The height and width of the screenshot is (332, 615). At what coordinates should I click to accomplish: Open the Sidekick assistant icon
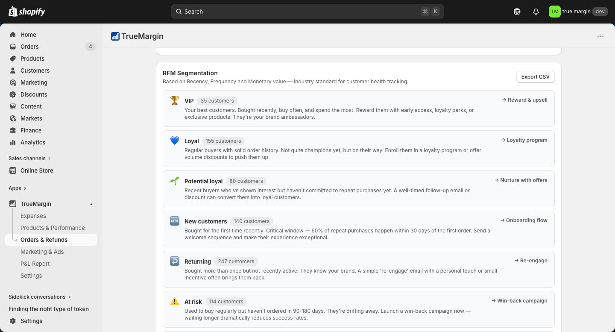(x=517, y=12)
